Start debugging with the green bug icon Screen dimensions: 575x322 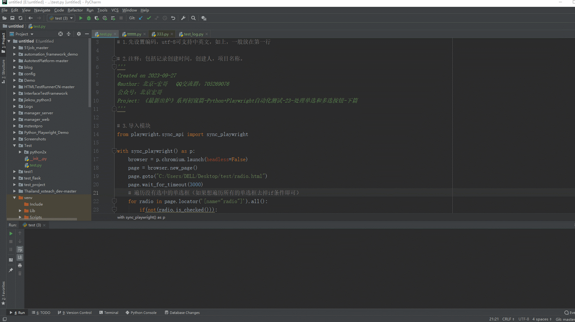89,18
